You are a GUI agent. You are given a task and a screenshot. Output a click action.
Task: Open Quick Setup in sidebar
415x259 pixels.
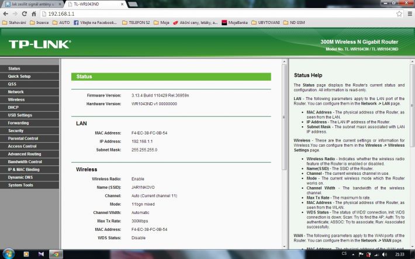tap(30, 76)
